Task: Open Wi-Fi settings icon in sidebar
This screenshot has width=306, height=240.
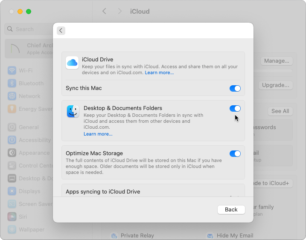Action: (x=12, y=70)
